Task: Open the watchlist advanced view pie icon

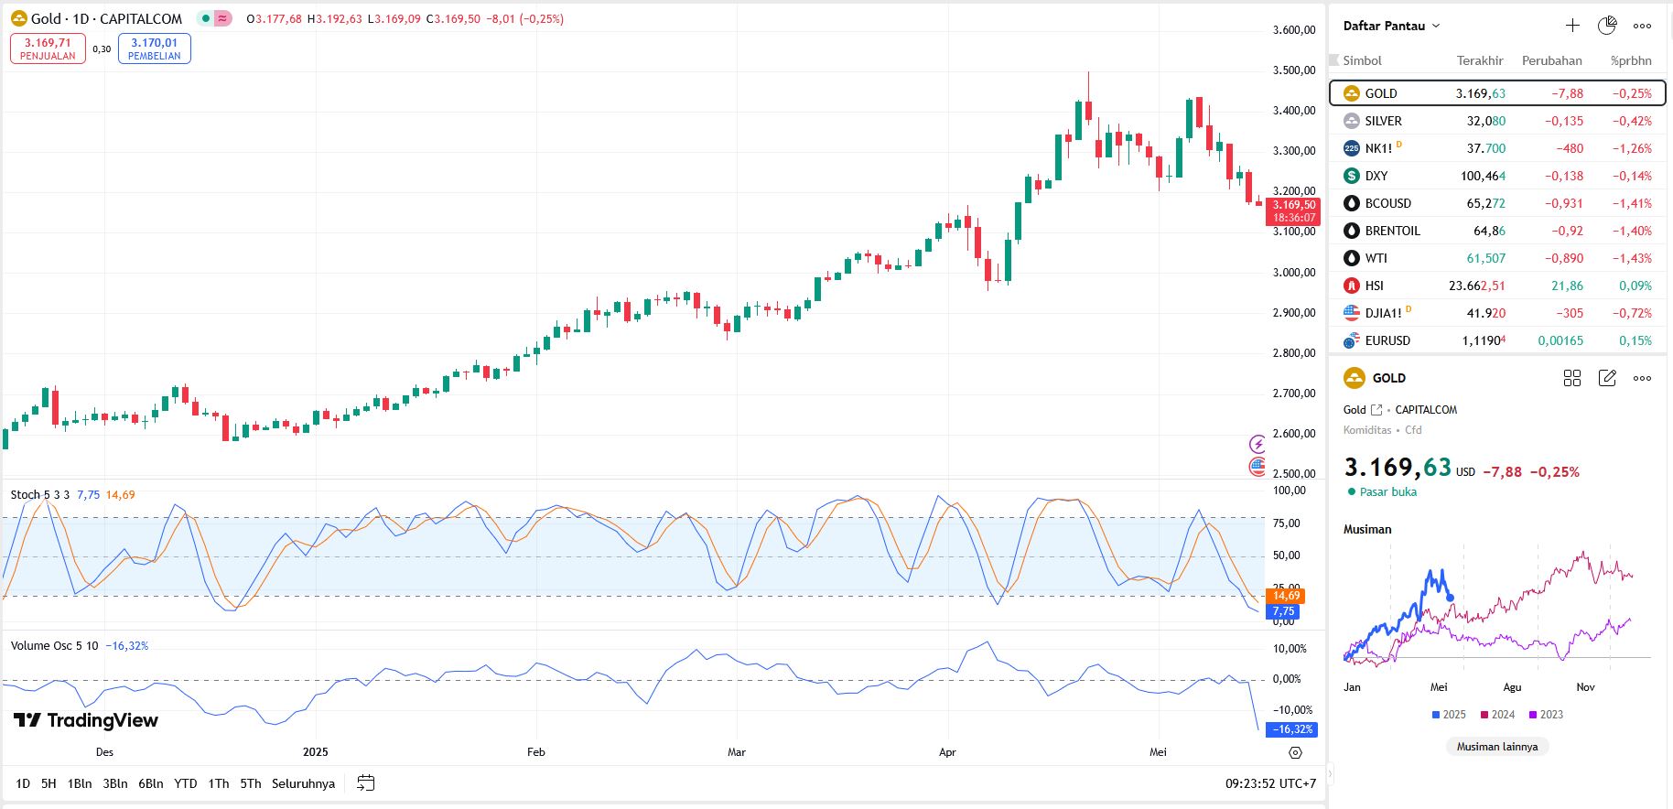Action: tap(1607, 26)
